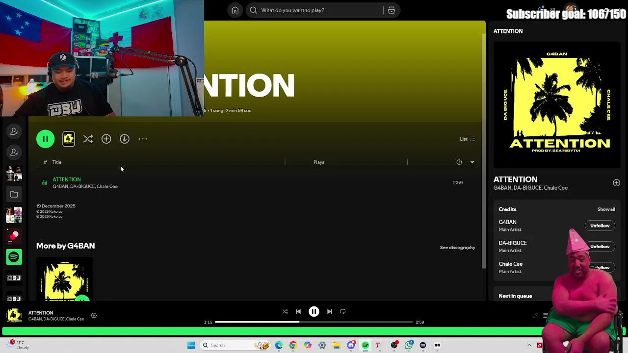628x353 pixels.
Task: Click the Next in queue heading
Action: coord(515,296)
